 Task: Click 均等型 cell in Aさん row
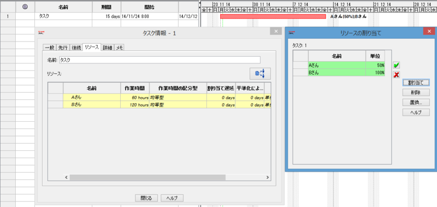pos(178,98)
